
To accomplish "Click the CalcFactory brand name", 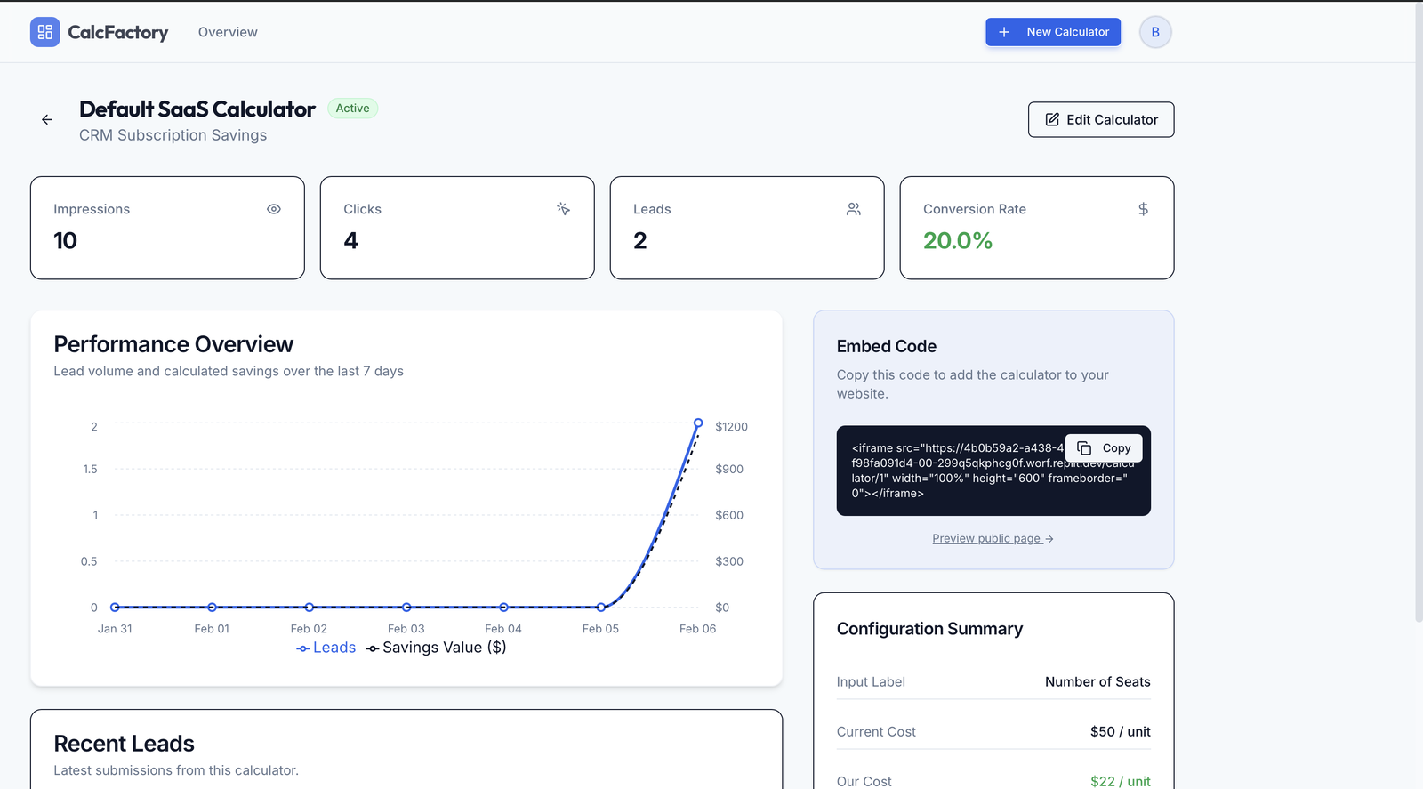I will 118,32.
